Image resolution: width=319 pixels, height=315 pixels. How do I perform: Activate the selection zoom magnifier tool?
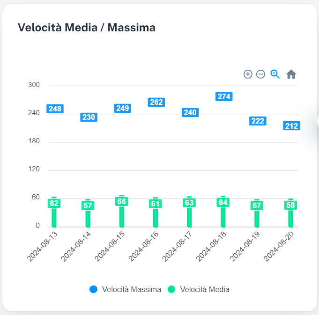275,74
